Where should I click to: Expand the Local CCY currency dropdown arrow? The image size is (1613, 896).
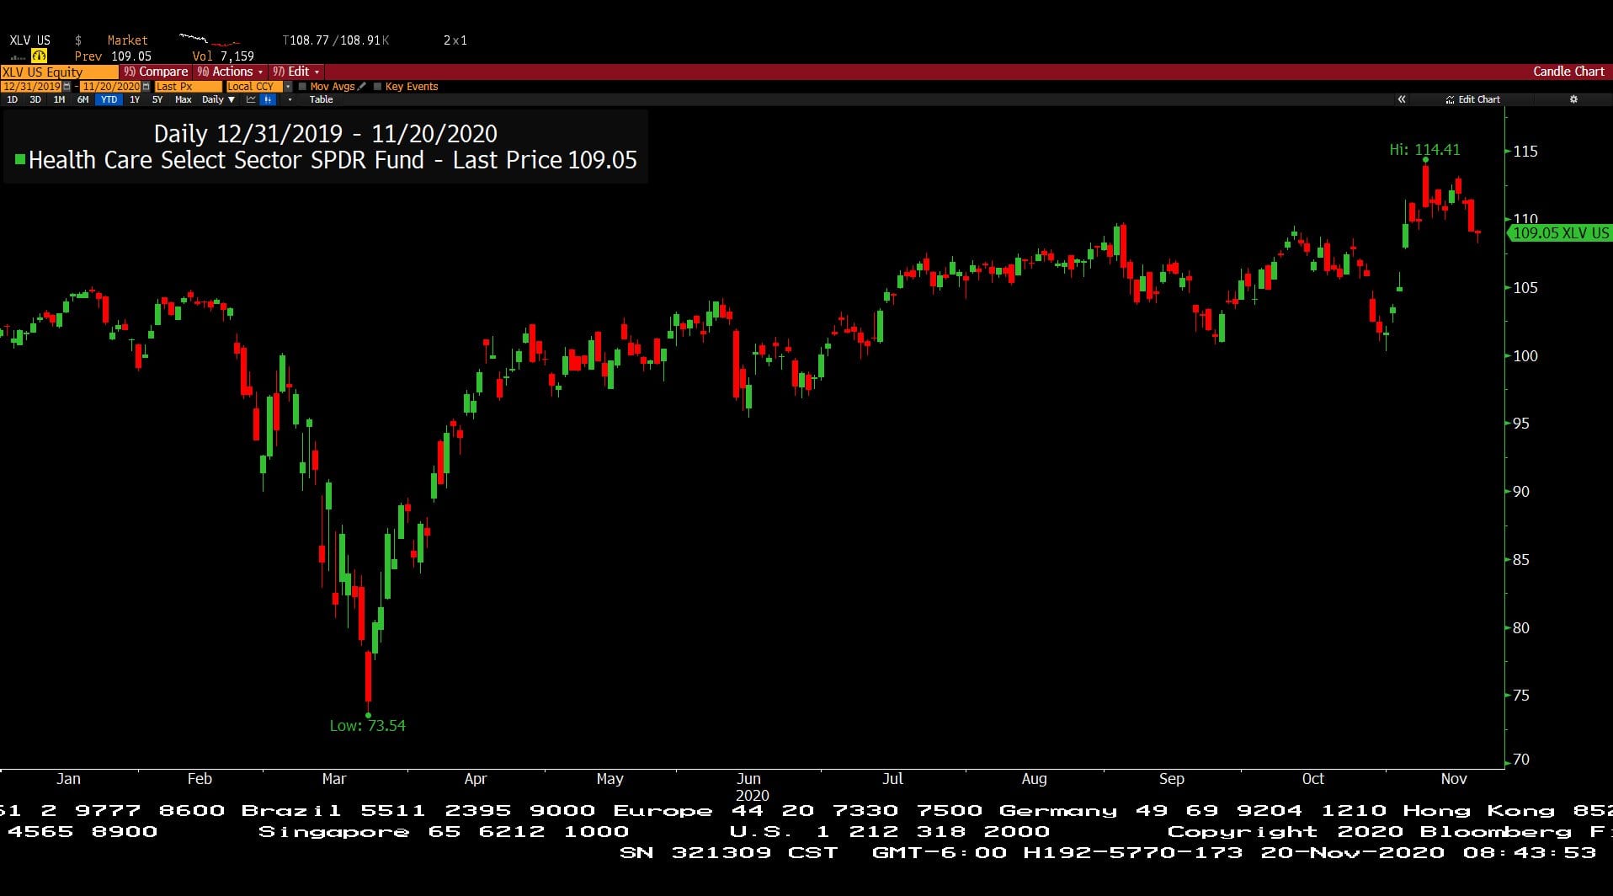288,87
